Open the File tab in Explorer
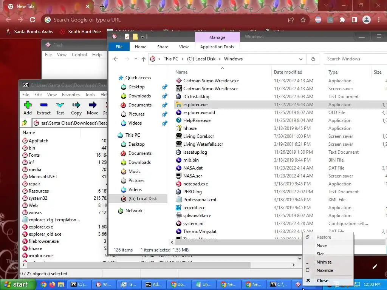This screenshot has height=290, width=387. (119, 47)
